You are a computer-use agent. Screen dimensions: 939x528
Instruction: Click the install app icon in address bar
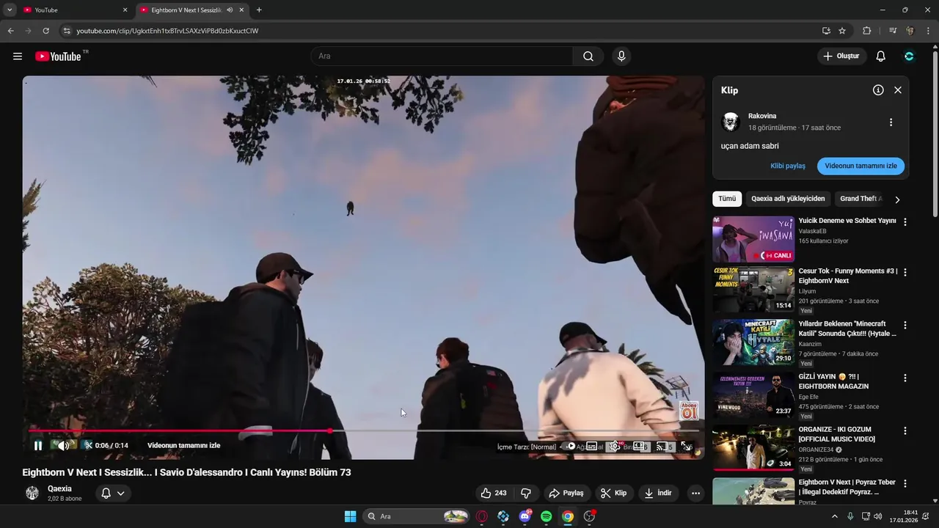[826, 31]
